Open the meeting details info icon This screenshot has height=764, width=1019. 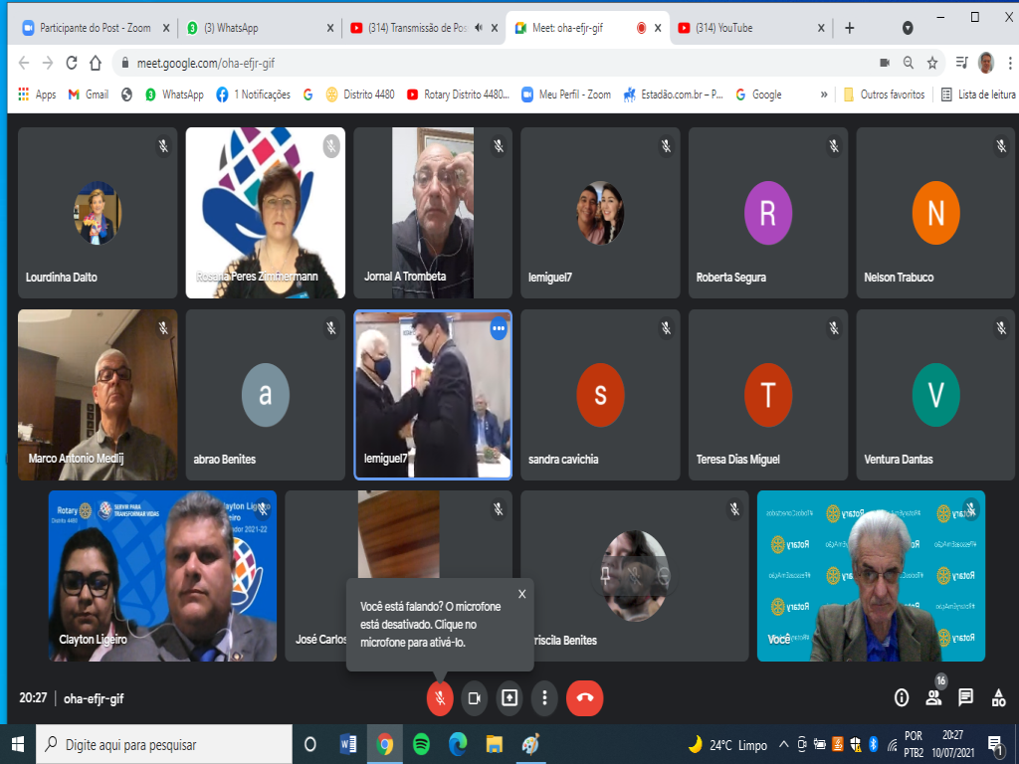pyautogui.click(x=902, y=697)
